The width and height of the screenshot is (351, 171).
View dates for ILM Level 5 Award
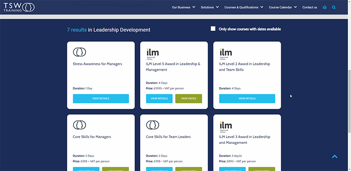pyautogui.click(x=188, y=99)
